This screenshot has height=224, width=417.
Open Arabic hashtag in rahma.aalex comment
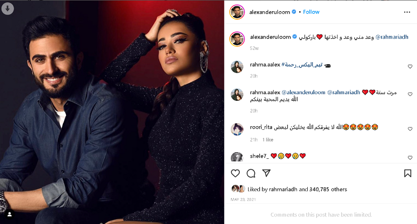coord(302,65)
